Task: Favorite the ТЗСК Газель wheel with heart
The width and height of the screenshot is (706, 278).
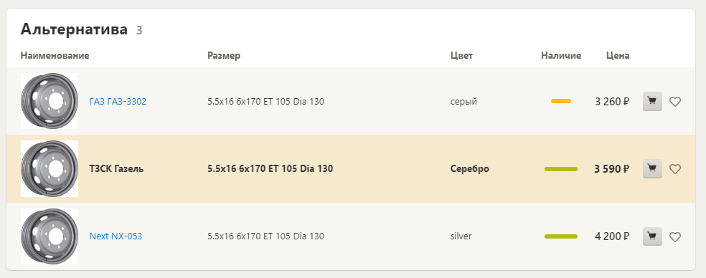Action: (x=675, y=169)
